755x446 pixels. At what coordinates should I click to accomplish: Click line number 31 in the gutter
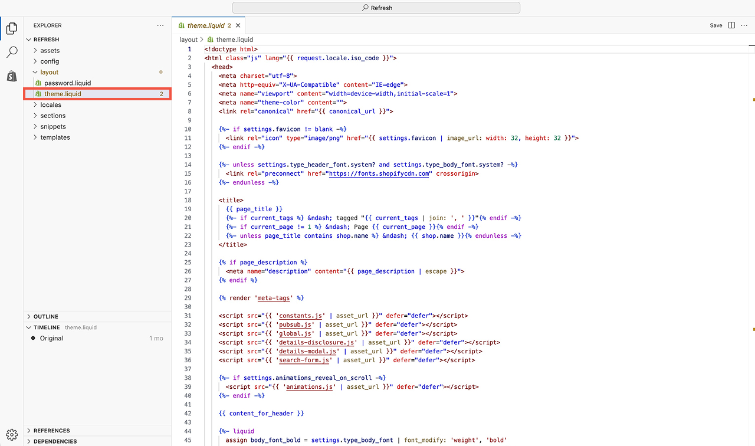(188, 316)
